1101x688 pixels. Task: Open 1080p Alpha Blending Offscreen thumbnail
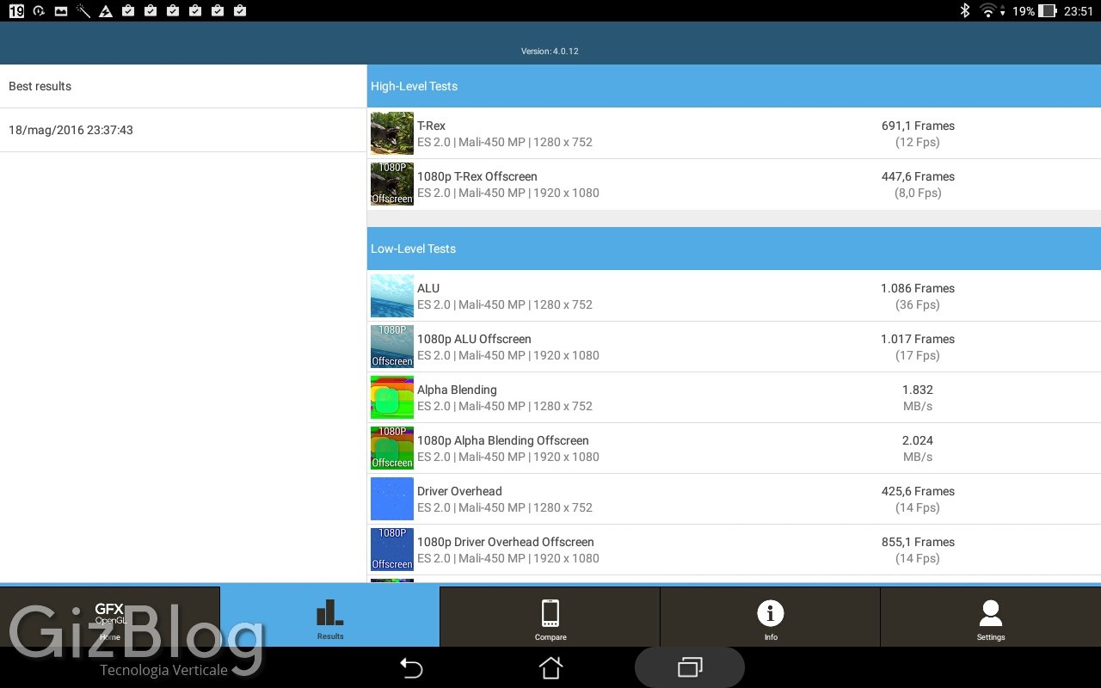click(x=392, y=448)
